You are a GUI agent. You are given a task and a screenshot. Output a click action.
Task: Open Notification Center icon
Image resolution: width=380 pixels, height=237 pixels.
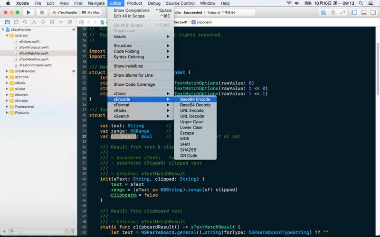pos(370,3)
